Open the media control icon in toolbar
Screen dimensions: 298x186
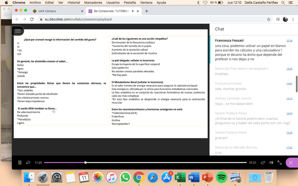click(278, 19)
